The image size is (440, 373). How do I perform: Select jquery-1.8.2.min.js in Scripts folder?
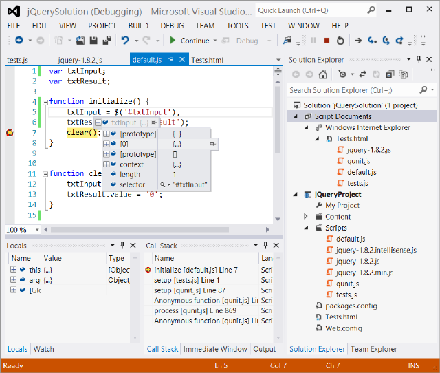[x=364, y=273]
